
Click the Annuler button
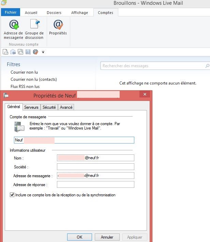coord(107,237)
